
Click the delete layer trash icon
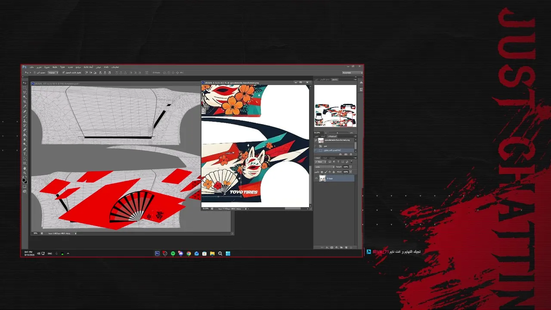coord(350,248)
